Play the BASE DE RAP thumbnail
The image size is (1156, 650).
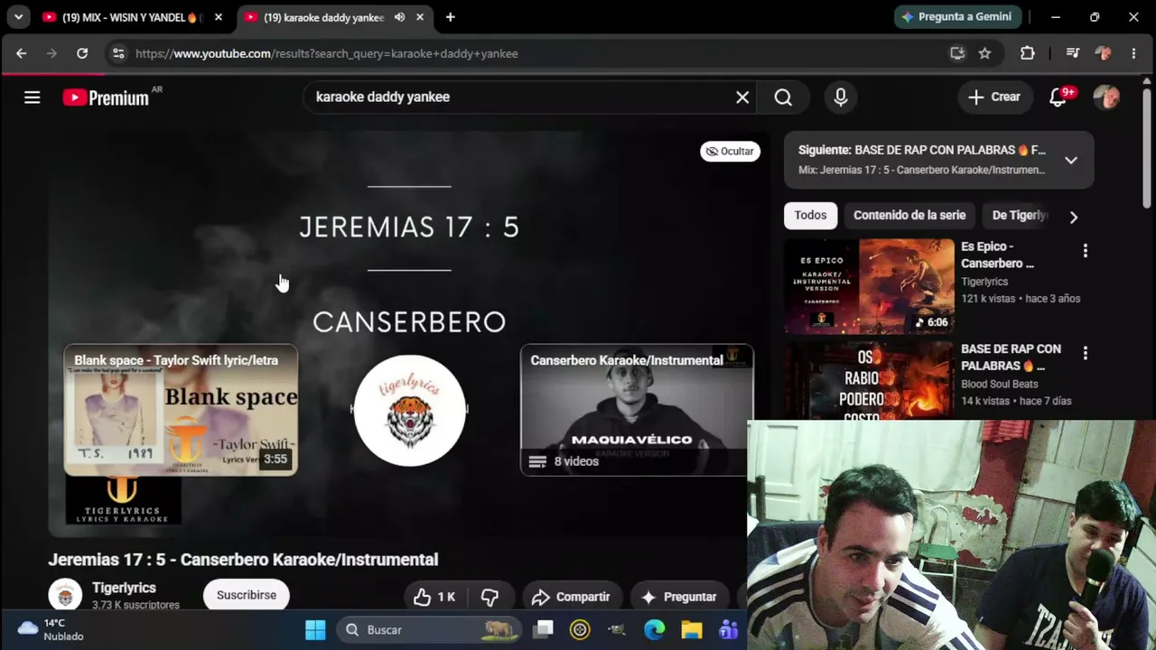[869, 380]
